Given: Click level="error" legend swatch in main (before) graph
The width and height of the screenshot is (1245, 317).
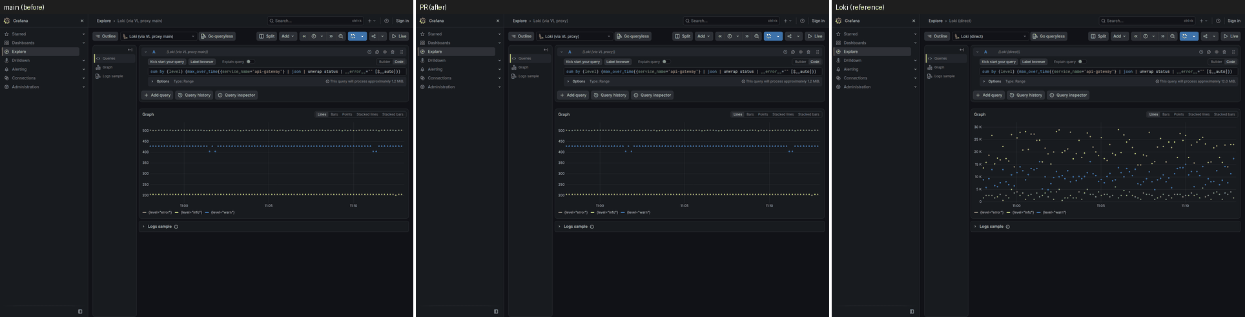Looking at the screenshot, I should click(x=145, y=212).
